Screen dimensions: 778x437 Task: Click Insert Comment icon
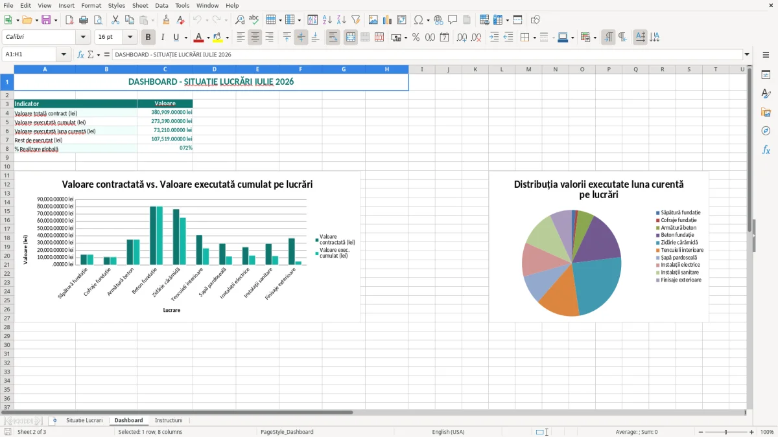453,20
